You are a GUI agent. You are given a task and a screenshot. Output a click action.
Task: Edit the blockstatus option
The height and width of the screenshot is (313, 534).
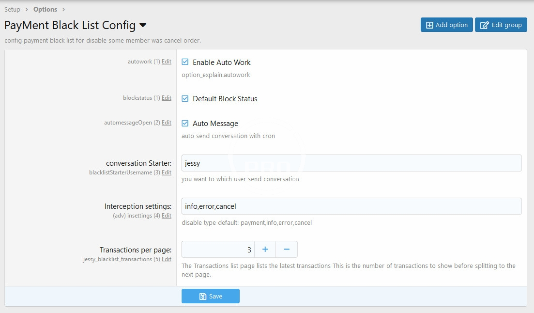167,98
